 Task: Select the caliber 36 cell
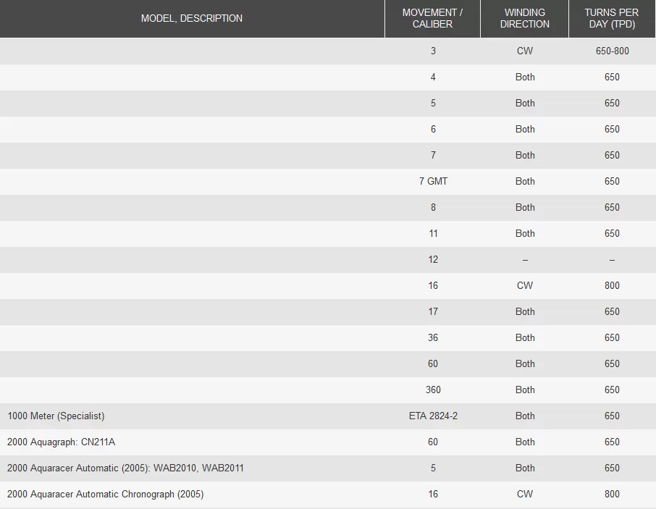tap(433, 338)
